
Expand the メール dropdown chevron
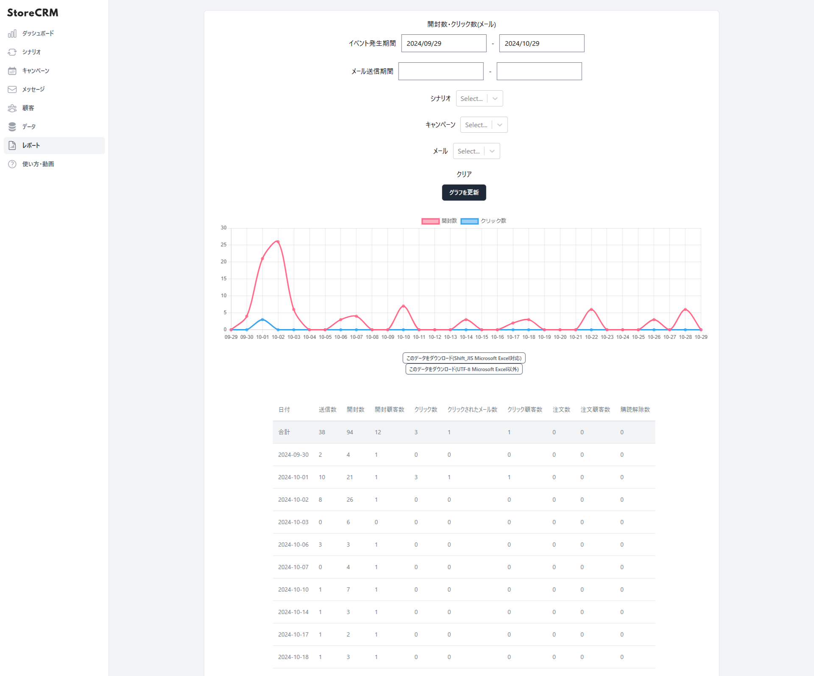click(x=492, y=151)
